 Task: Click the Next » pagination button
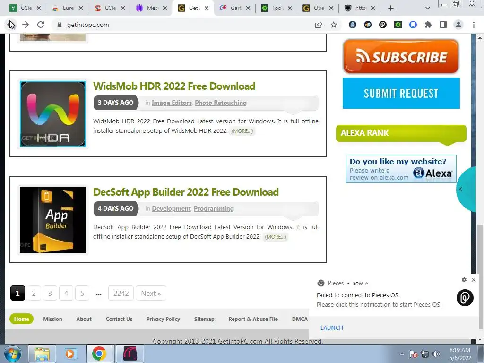[151, 293]
